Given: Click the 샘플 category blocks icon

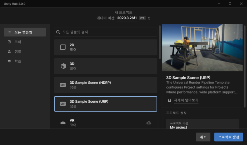Looking at the screenshot, I should (x=9, y=52).
